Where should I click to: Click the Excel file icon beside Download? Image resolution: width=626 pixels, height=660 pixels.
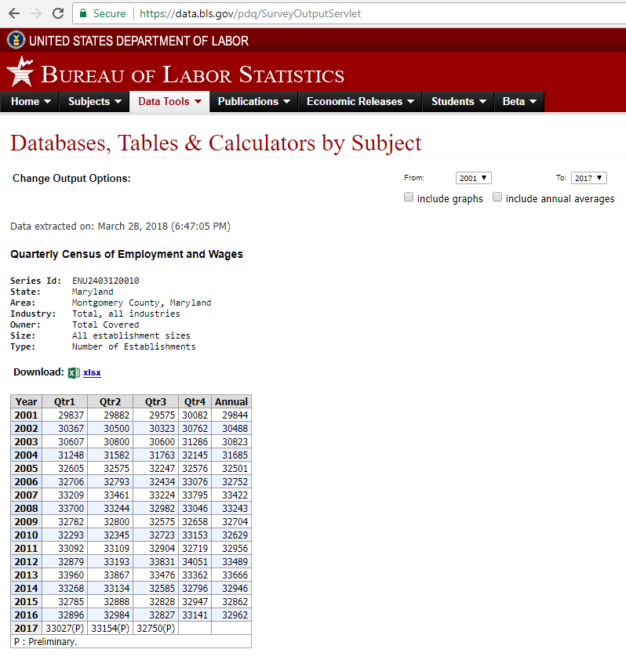[x=74, y=373]
